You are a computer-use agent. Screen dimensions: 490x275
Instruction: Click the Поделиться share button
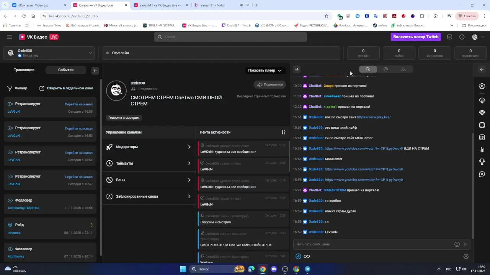coord(270,84)
